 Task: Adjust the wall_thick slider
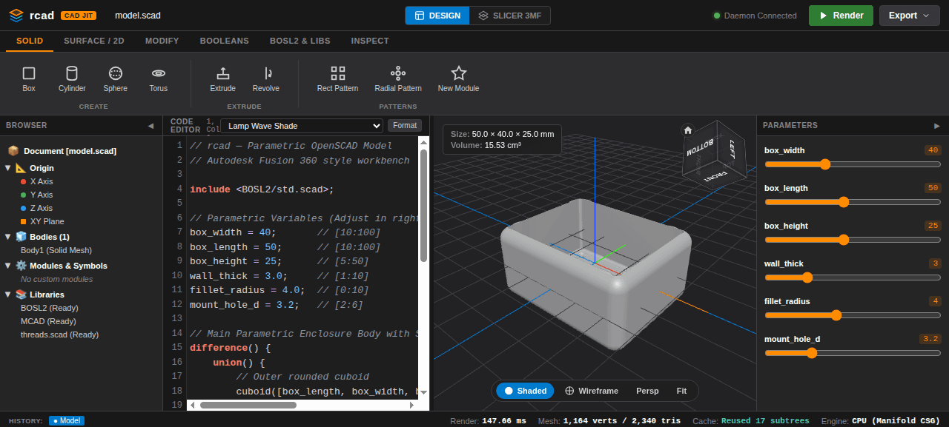pyautogui.click(x=853, y=278)
